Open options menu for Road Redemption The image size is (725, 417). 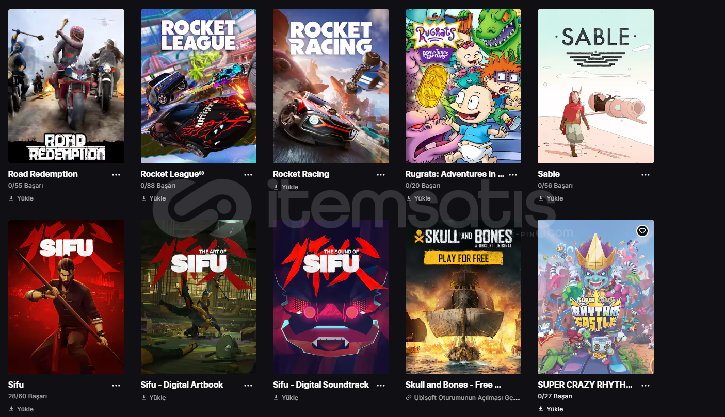pos(116,175)
